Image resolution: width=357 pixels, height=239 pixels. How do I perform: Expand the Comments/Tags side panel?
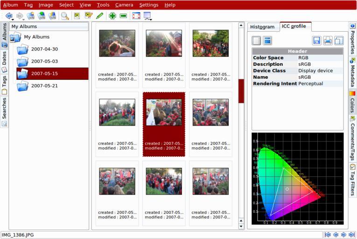tap(352, 140)
